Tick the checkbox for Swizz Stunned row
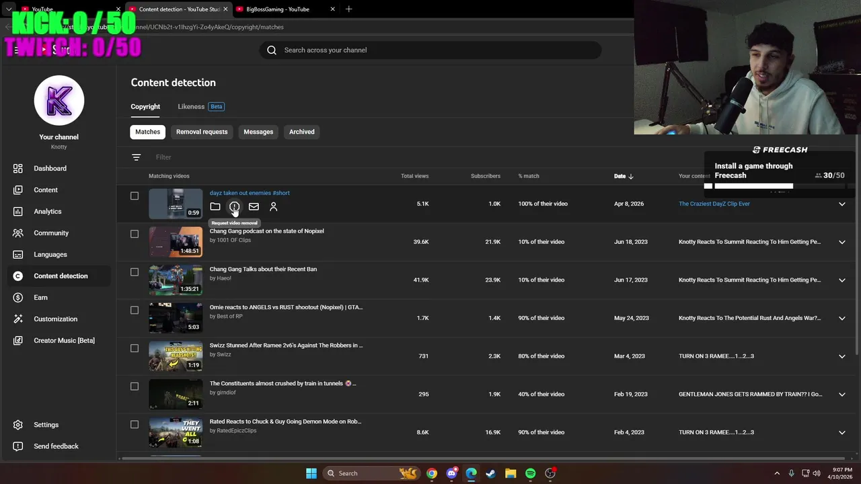Image resolution: width=861 pixels, height=484 pixels. tap(135, 348)
